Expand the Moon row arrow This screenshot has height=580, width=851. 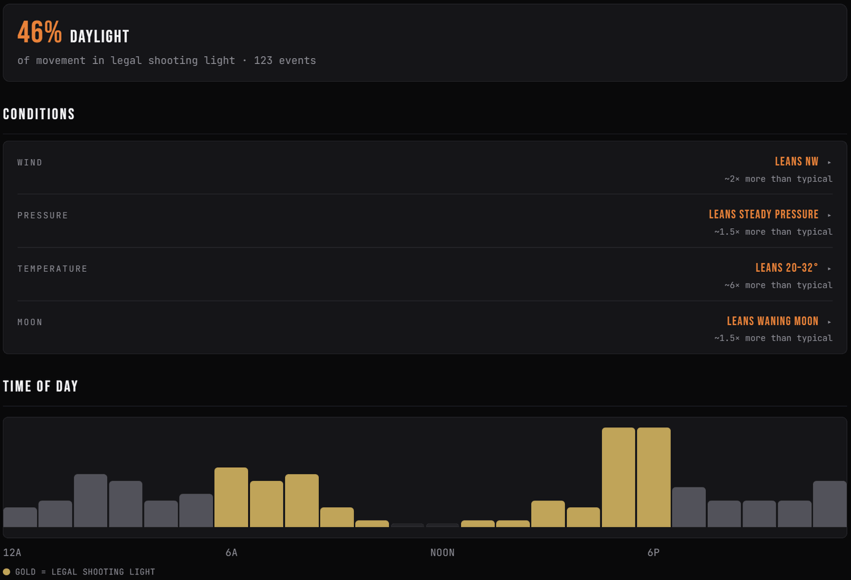tap(829, 322)
